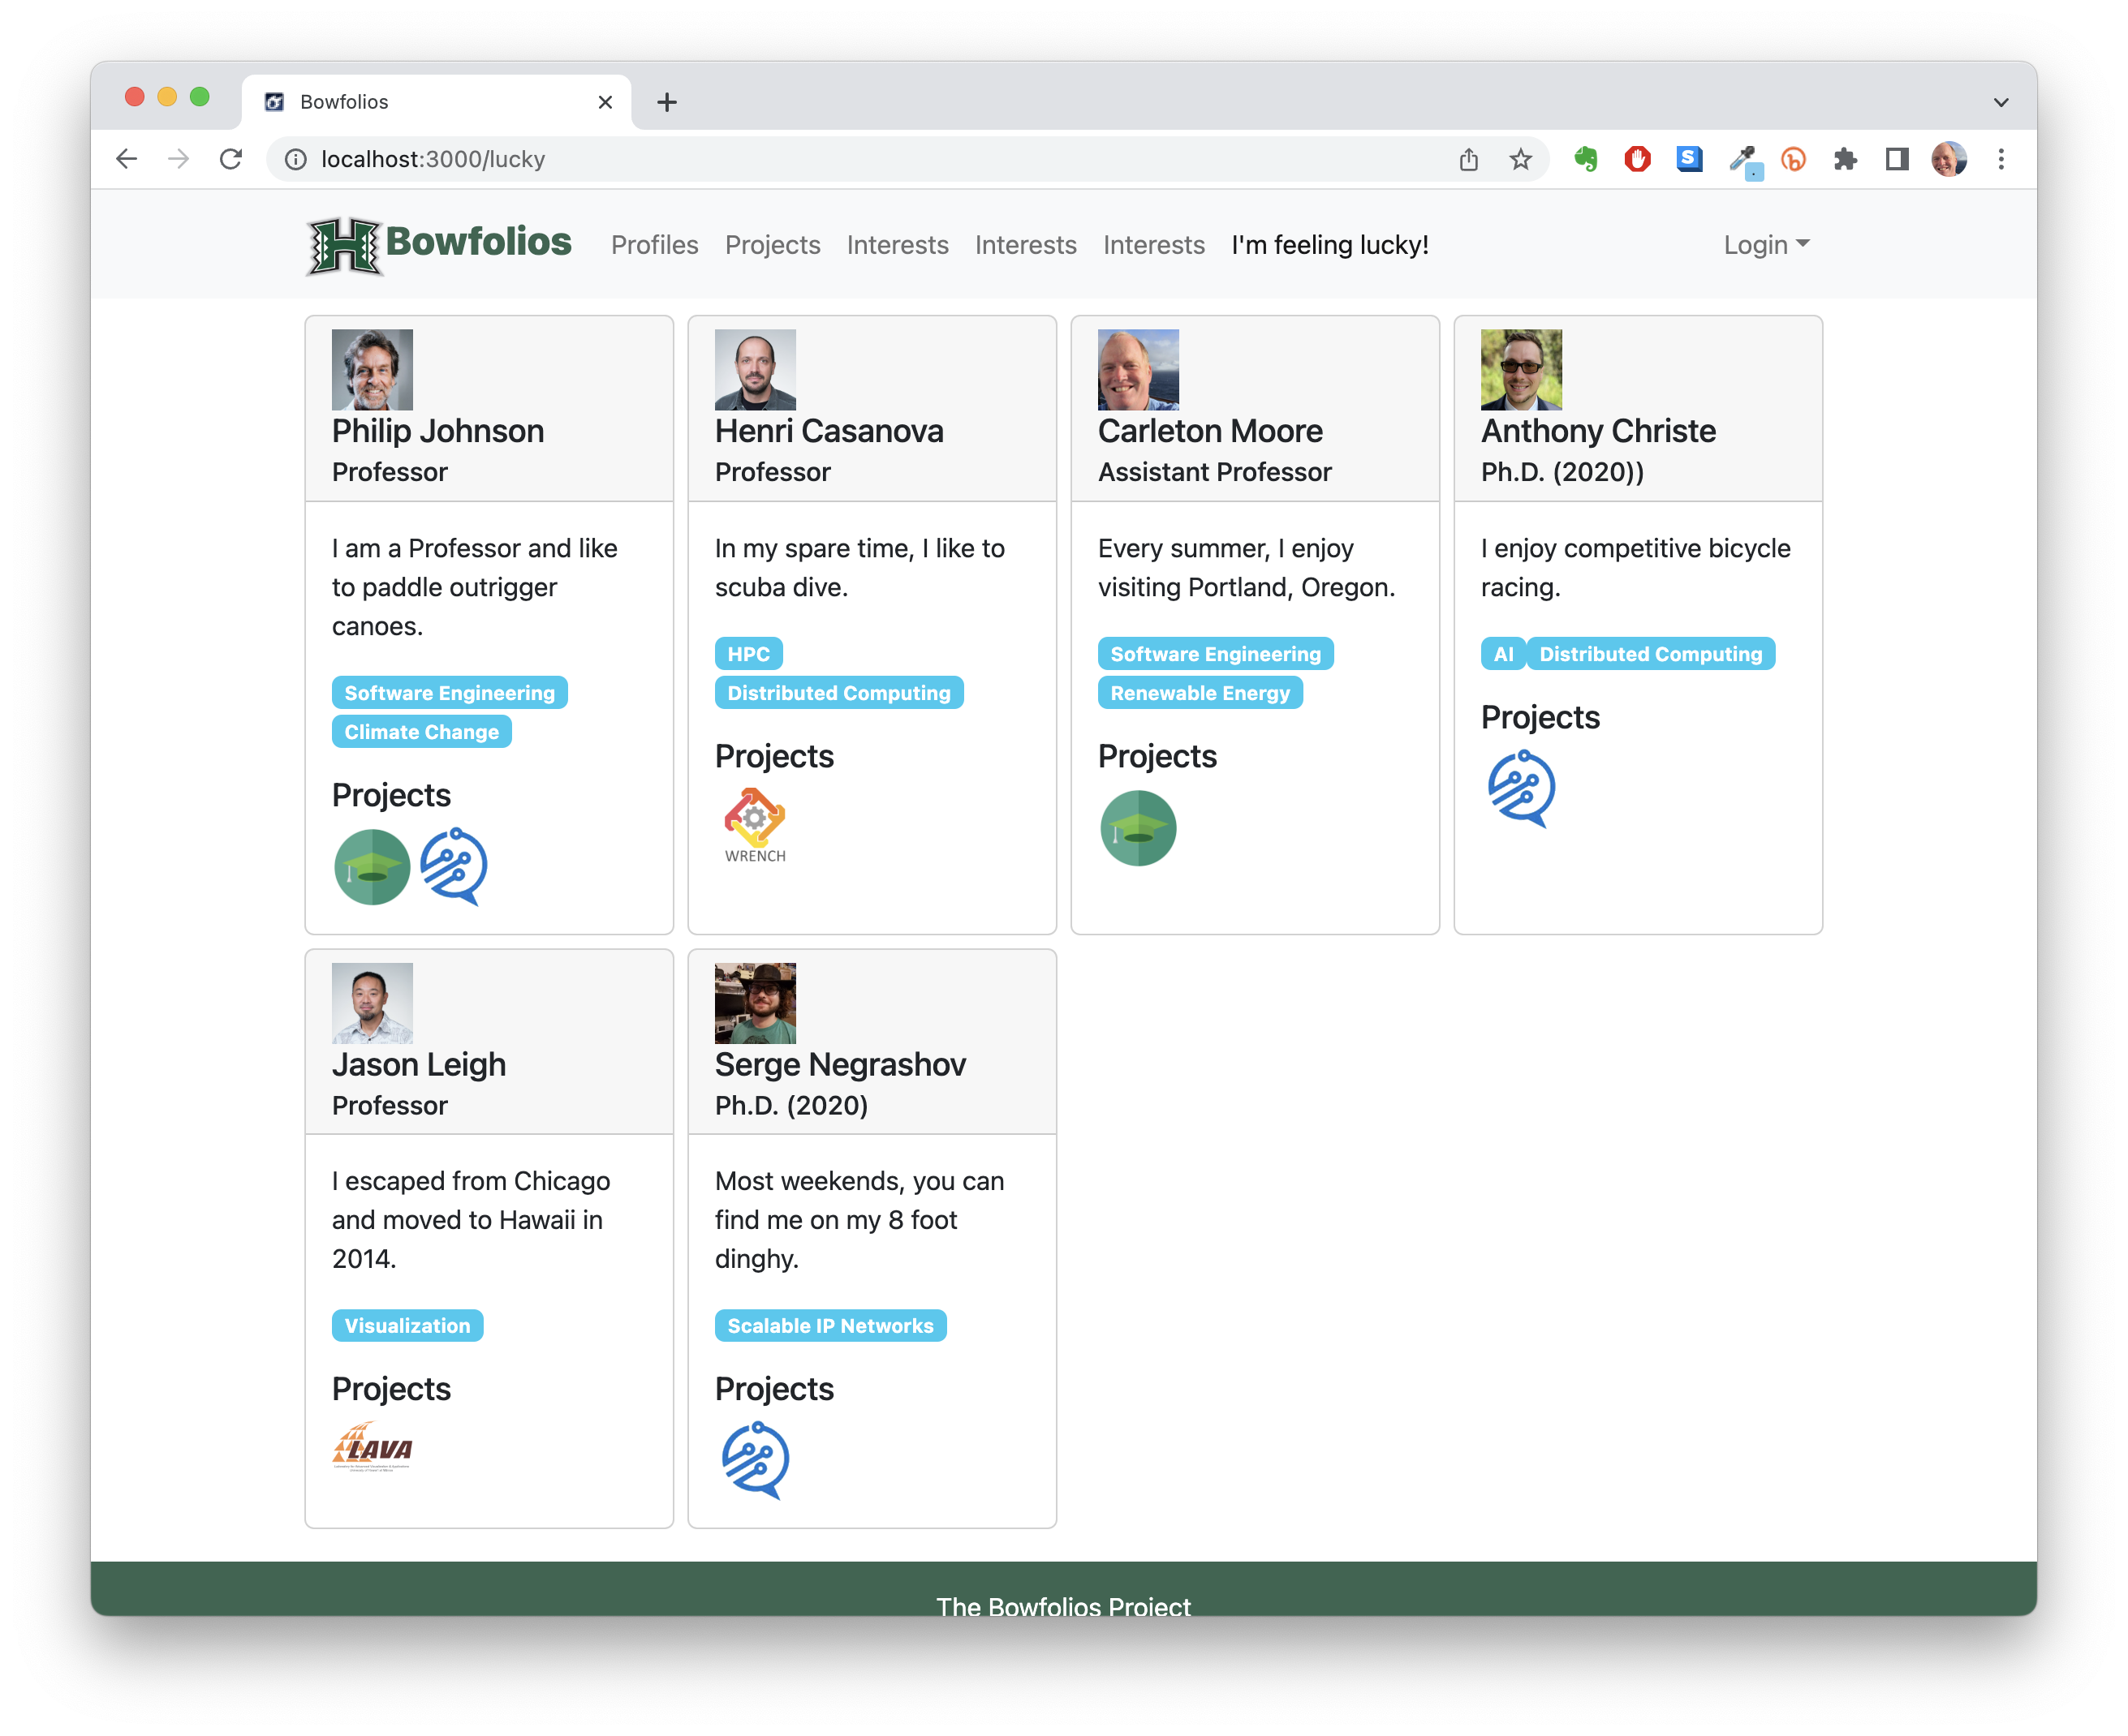
Task: Expand the Login dropdown
Action: [x=1765, y=245]
